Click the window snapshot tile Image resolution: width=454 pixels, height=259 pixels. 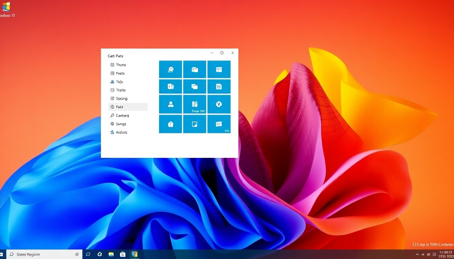tap(195, 124)
